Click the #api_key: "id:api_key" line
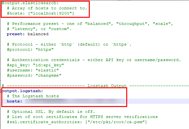The width and height of the screenshot is (189, 129). tap(35, 65)
